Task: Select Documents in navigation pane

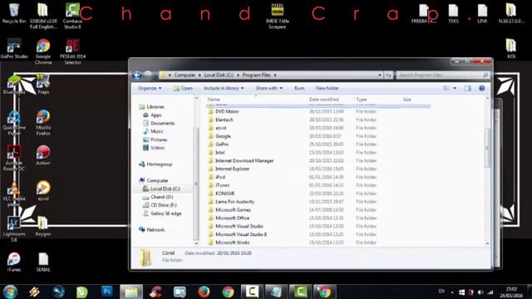Action: click(163, 123)
